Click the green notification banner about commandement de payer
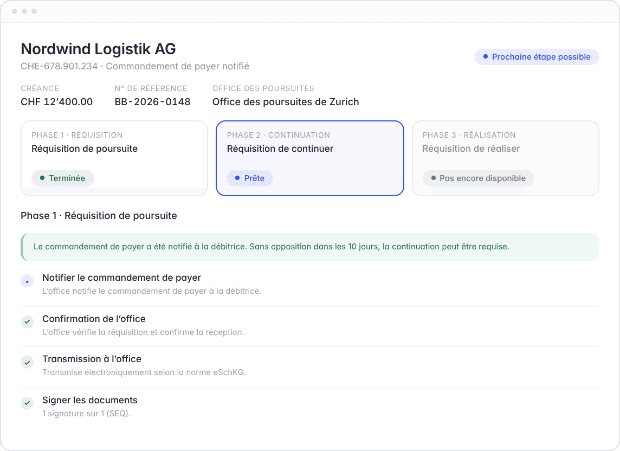Screen dimensions: 620x451 [x=310, y=247]
